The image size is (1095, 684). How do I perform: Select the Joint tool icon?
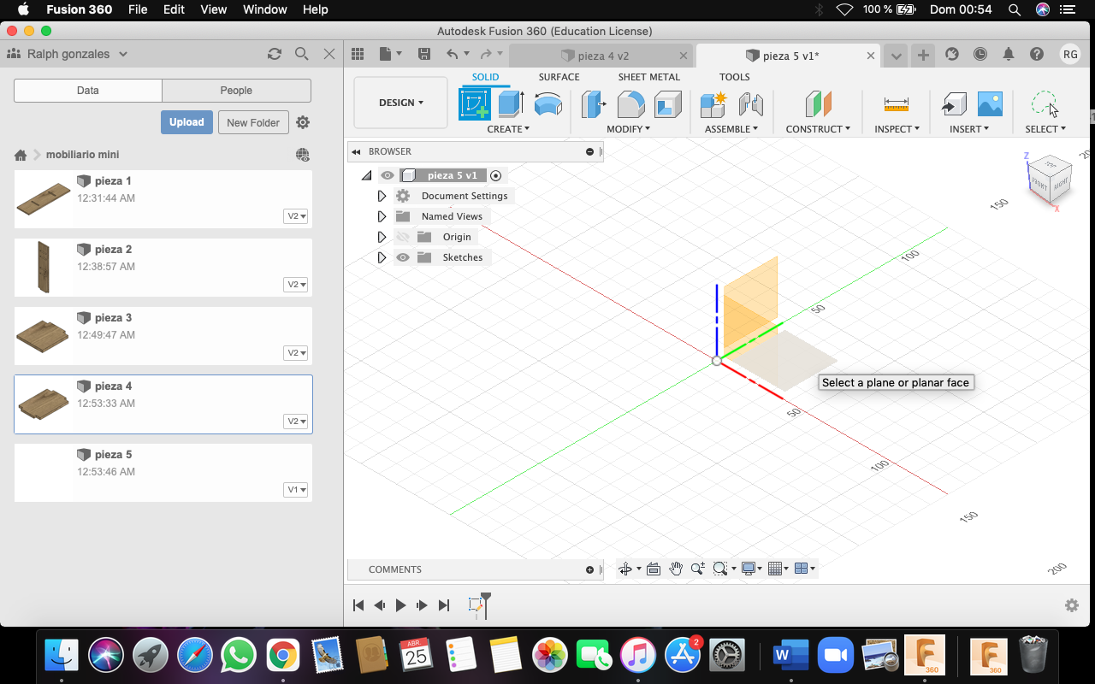tap(750, 104)
